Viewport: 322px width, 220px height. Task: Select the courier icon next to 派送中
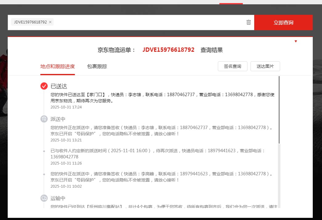pos(44,119)
